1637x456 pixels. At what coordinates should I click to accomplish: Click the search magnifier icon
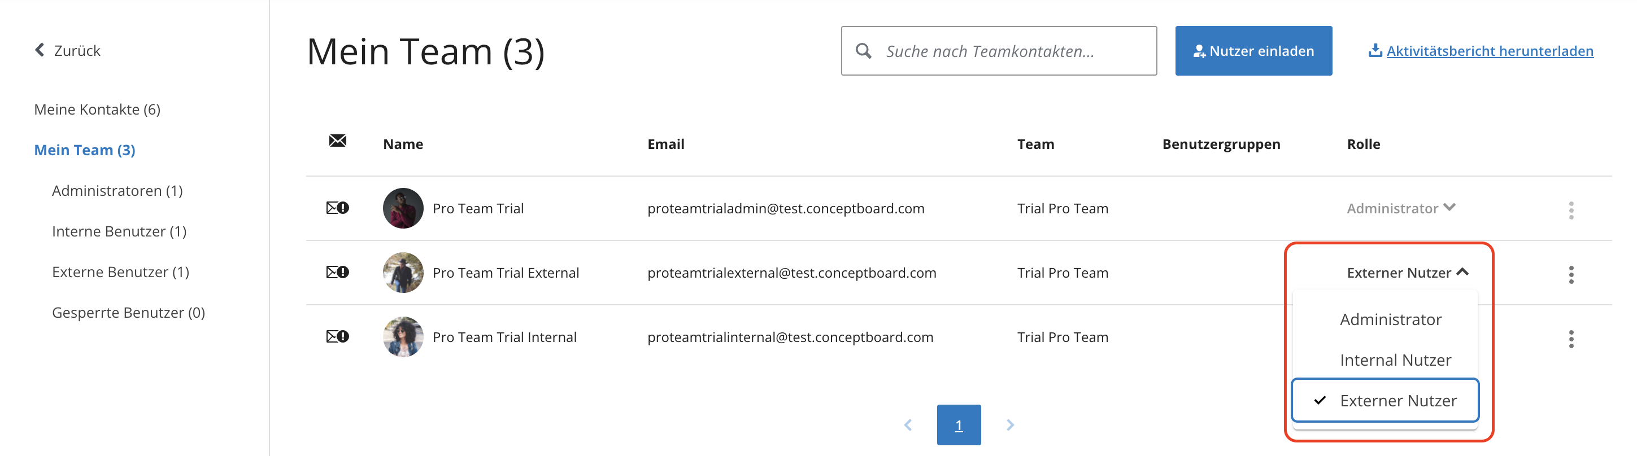tap(863, 51)
